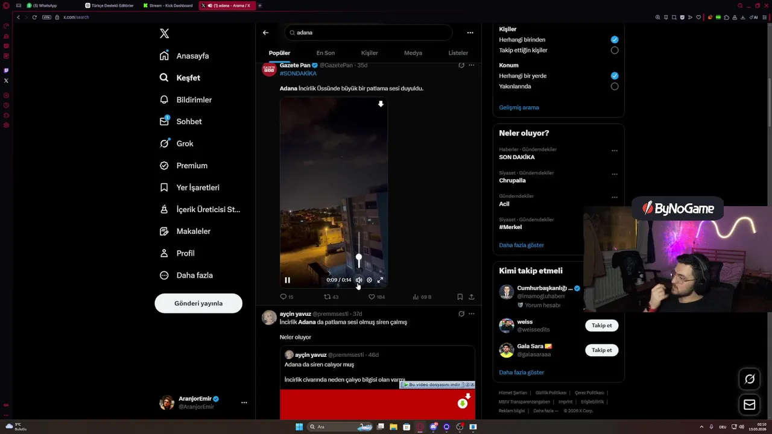Image resolution: width=772 pixels, height=434 pixels.
Task: Bookmark the Gazete Pan post
Action: tap(460, 297)
